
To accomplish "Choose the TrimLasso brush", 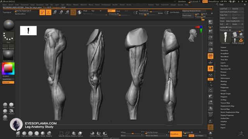I will pos(105,134).
